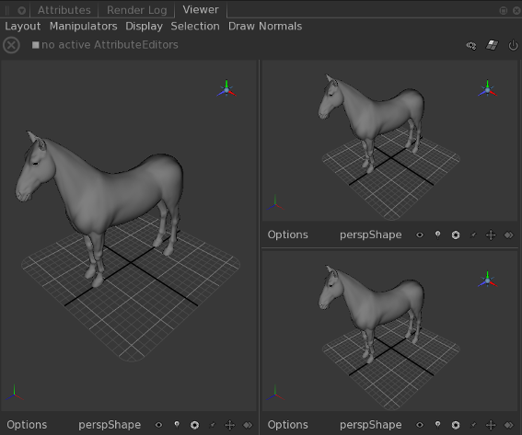This screenshot has width=522, height=435.
Task: Click the eye-with-gear icon in the Viewer toolbar
Action: click(471, 45)
